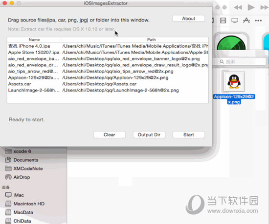The image size is (269, 224).
Task: Click the play button in the background window
Action: point(251,7)
